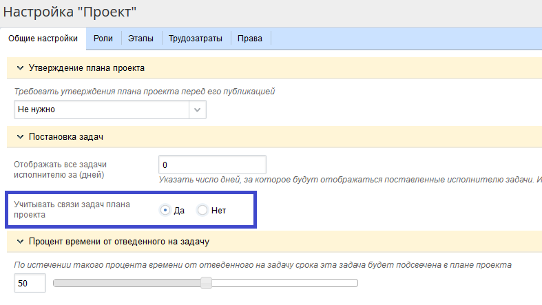The image size is (542, 305).
Task: Select the Да radio button
Action: pos(165,210)
